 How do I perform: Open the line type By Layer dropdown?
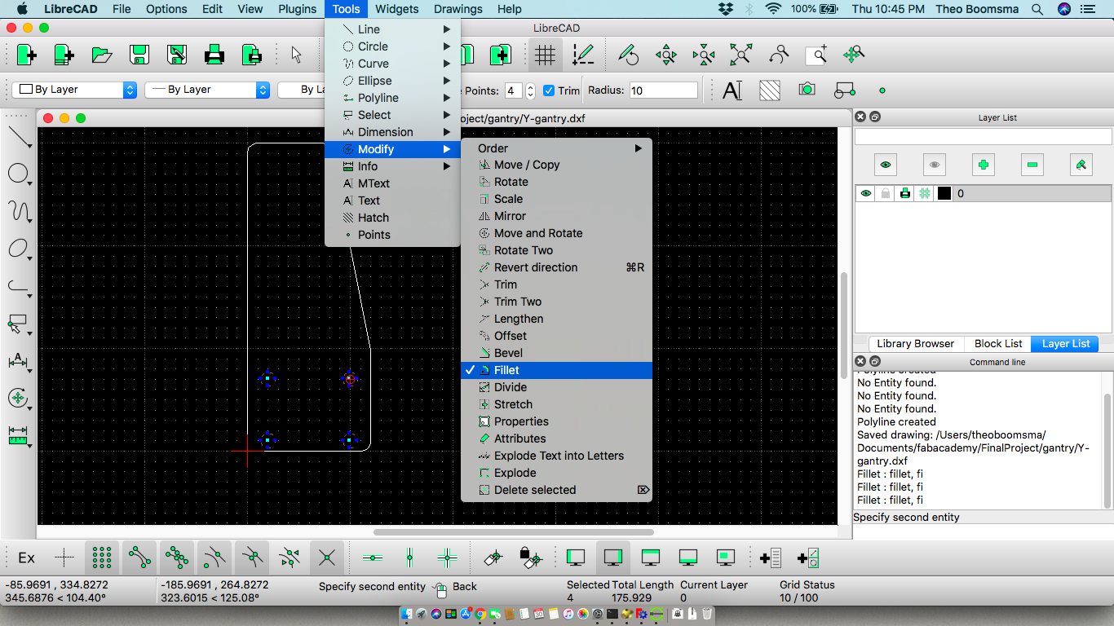(x=207, y=90)
